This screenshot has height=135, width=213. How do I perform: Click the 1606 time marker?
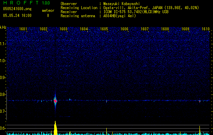(124, 29)
